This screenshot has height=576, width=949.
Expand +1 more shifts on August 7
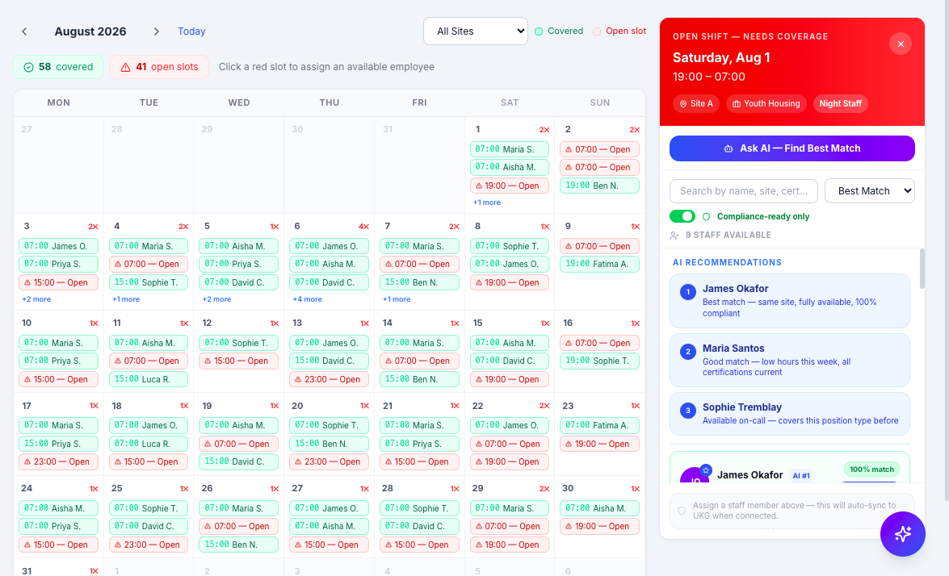click(397, 299)
